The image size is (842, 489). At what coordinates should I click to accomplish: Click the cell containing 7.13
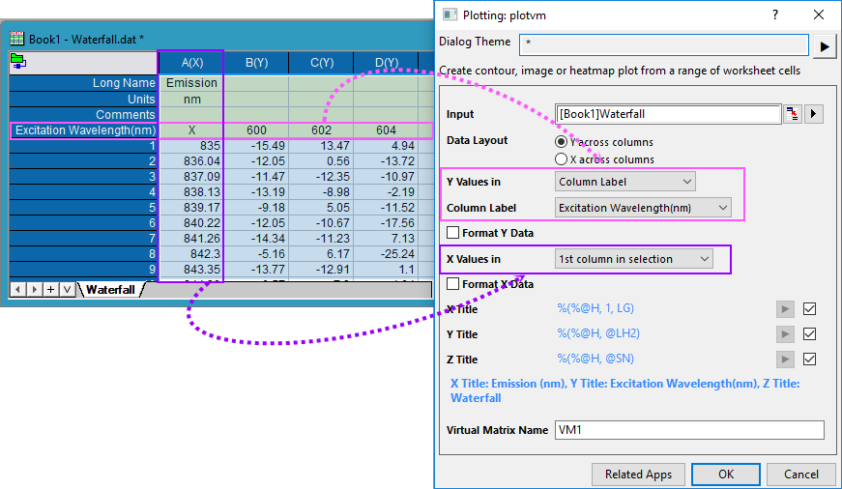tap(386, 238)
